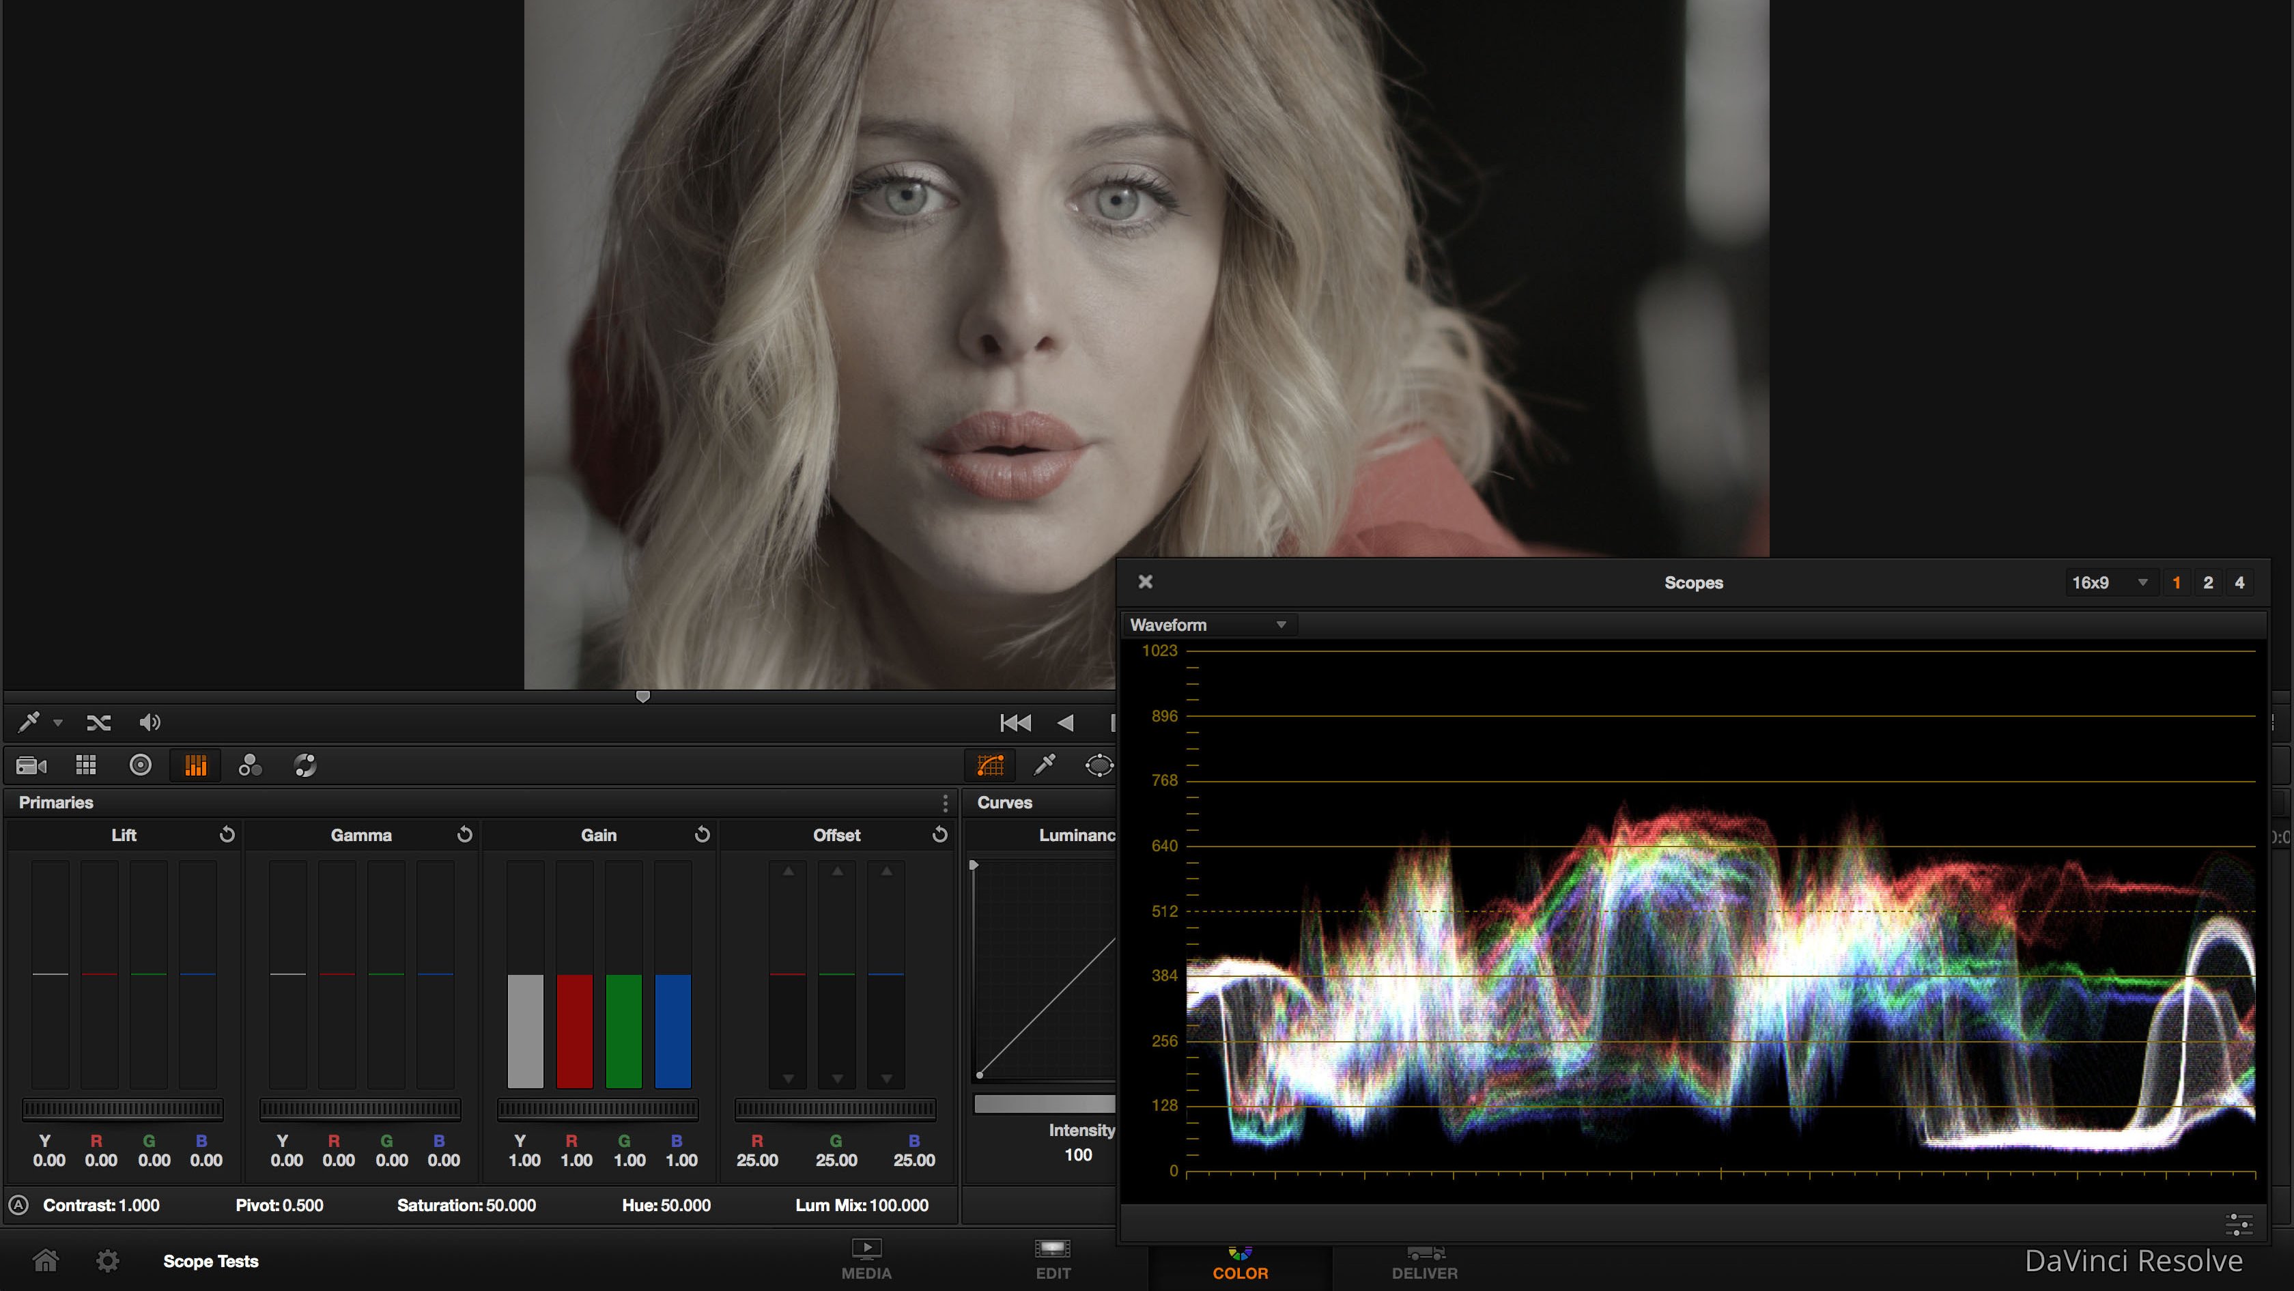Select the Primaries Bars palette icon
This screenshot has width=2294, height=1291.
[195, 766]
